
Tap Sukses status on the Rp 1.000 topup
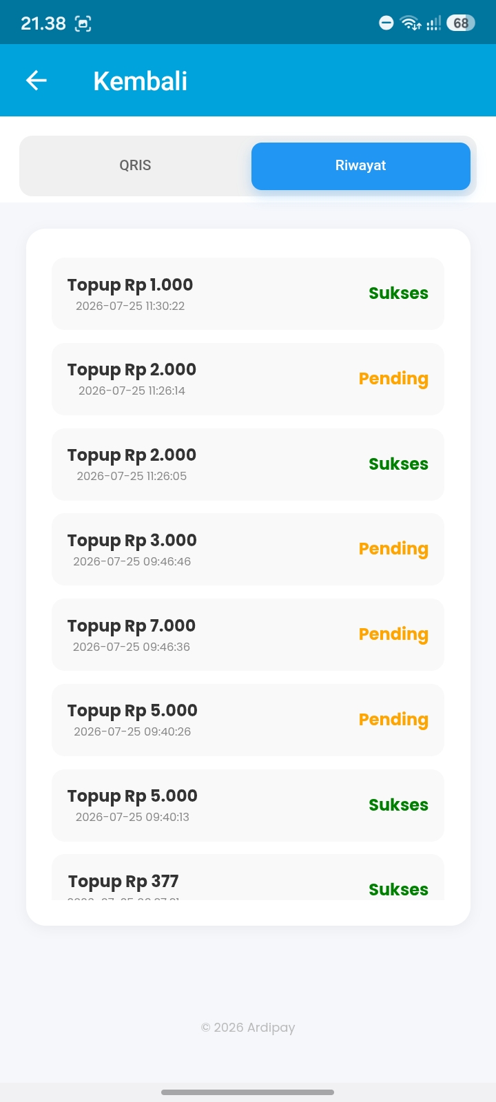coord(398,293)
